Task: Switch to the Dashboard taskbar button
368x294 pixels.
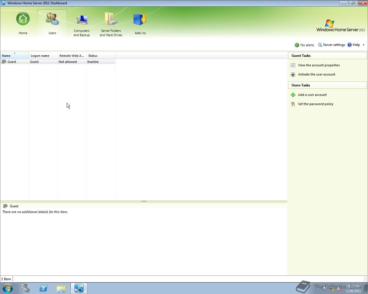Action: (x=79, y=288)
